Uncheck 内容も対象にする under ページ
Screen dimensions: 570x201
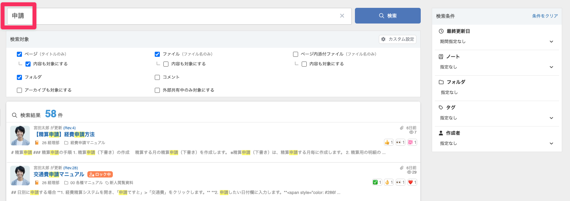(28, 64)
